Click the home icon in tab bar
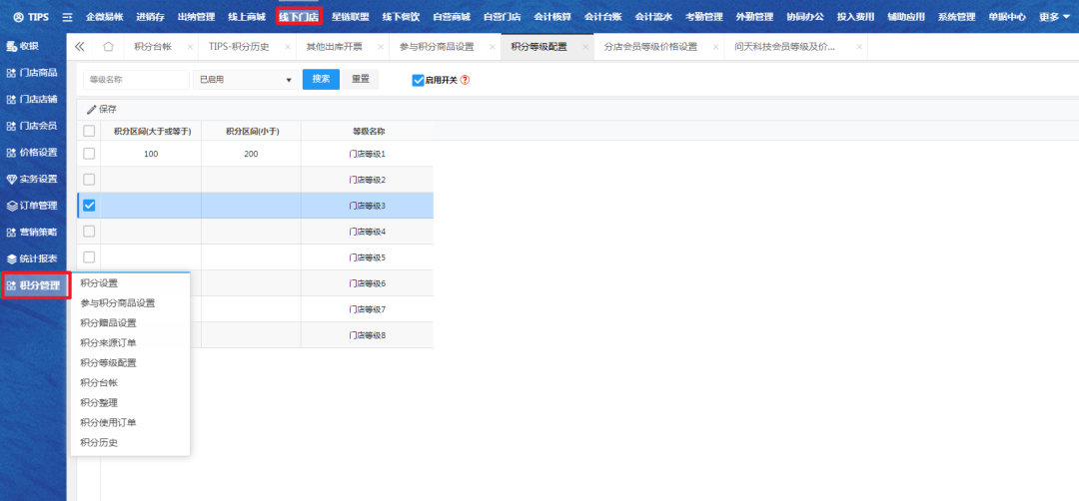This screenshot has width=1079, height=501. [x=108, y=47]
